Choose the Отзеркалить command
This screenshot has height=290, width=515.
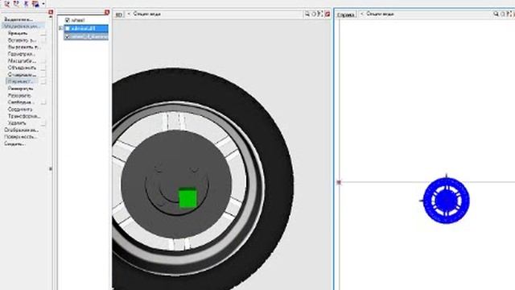tap(22, 75)
